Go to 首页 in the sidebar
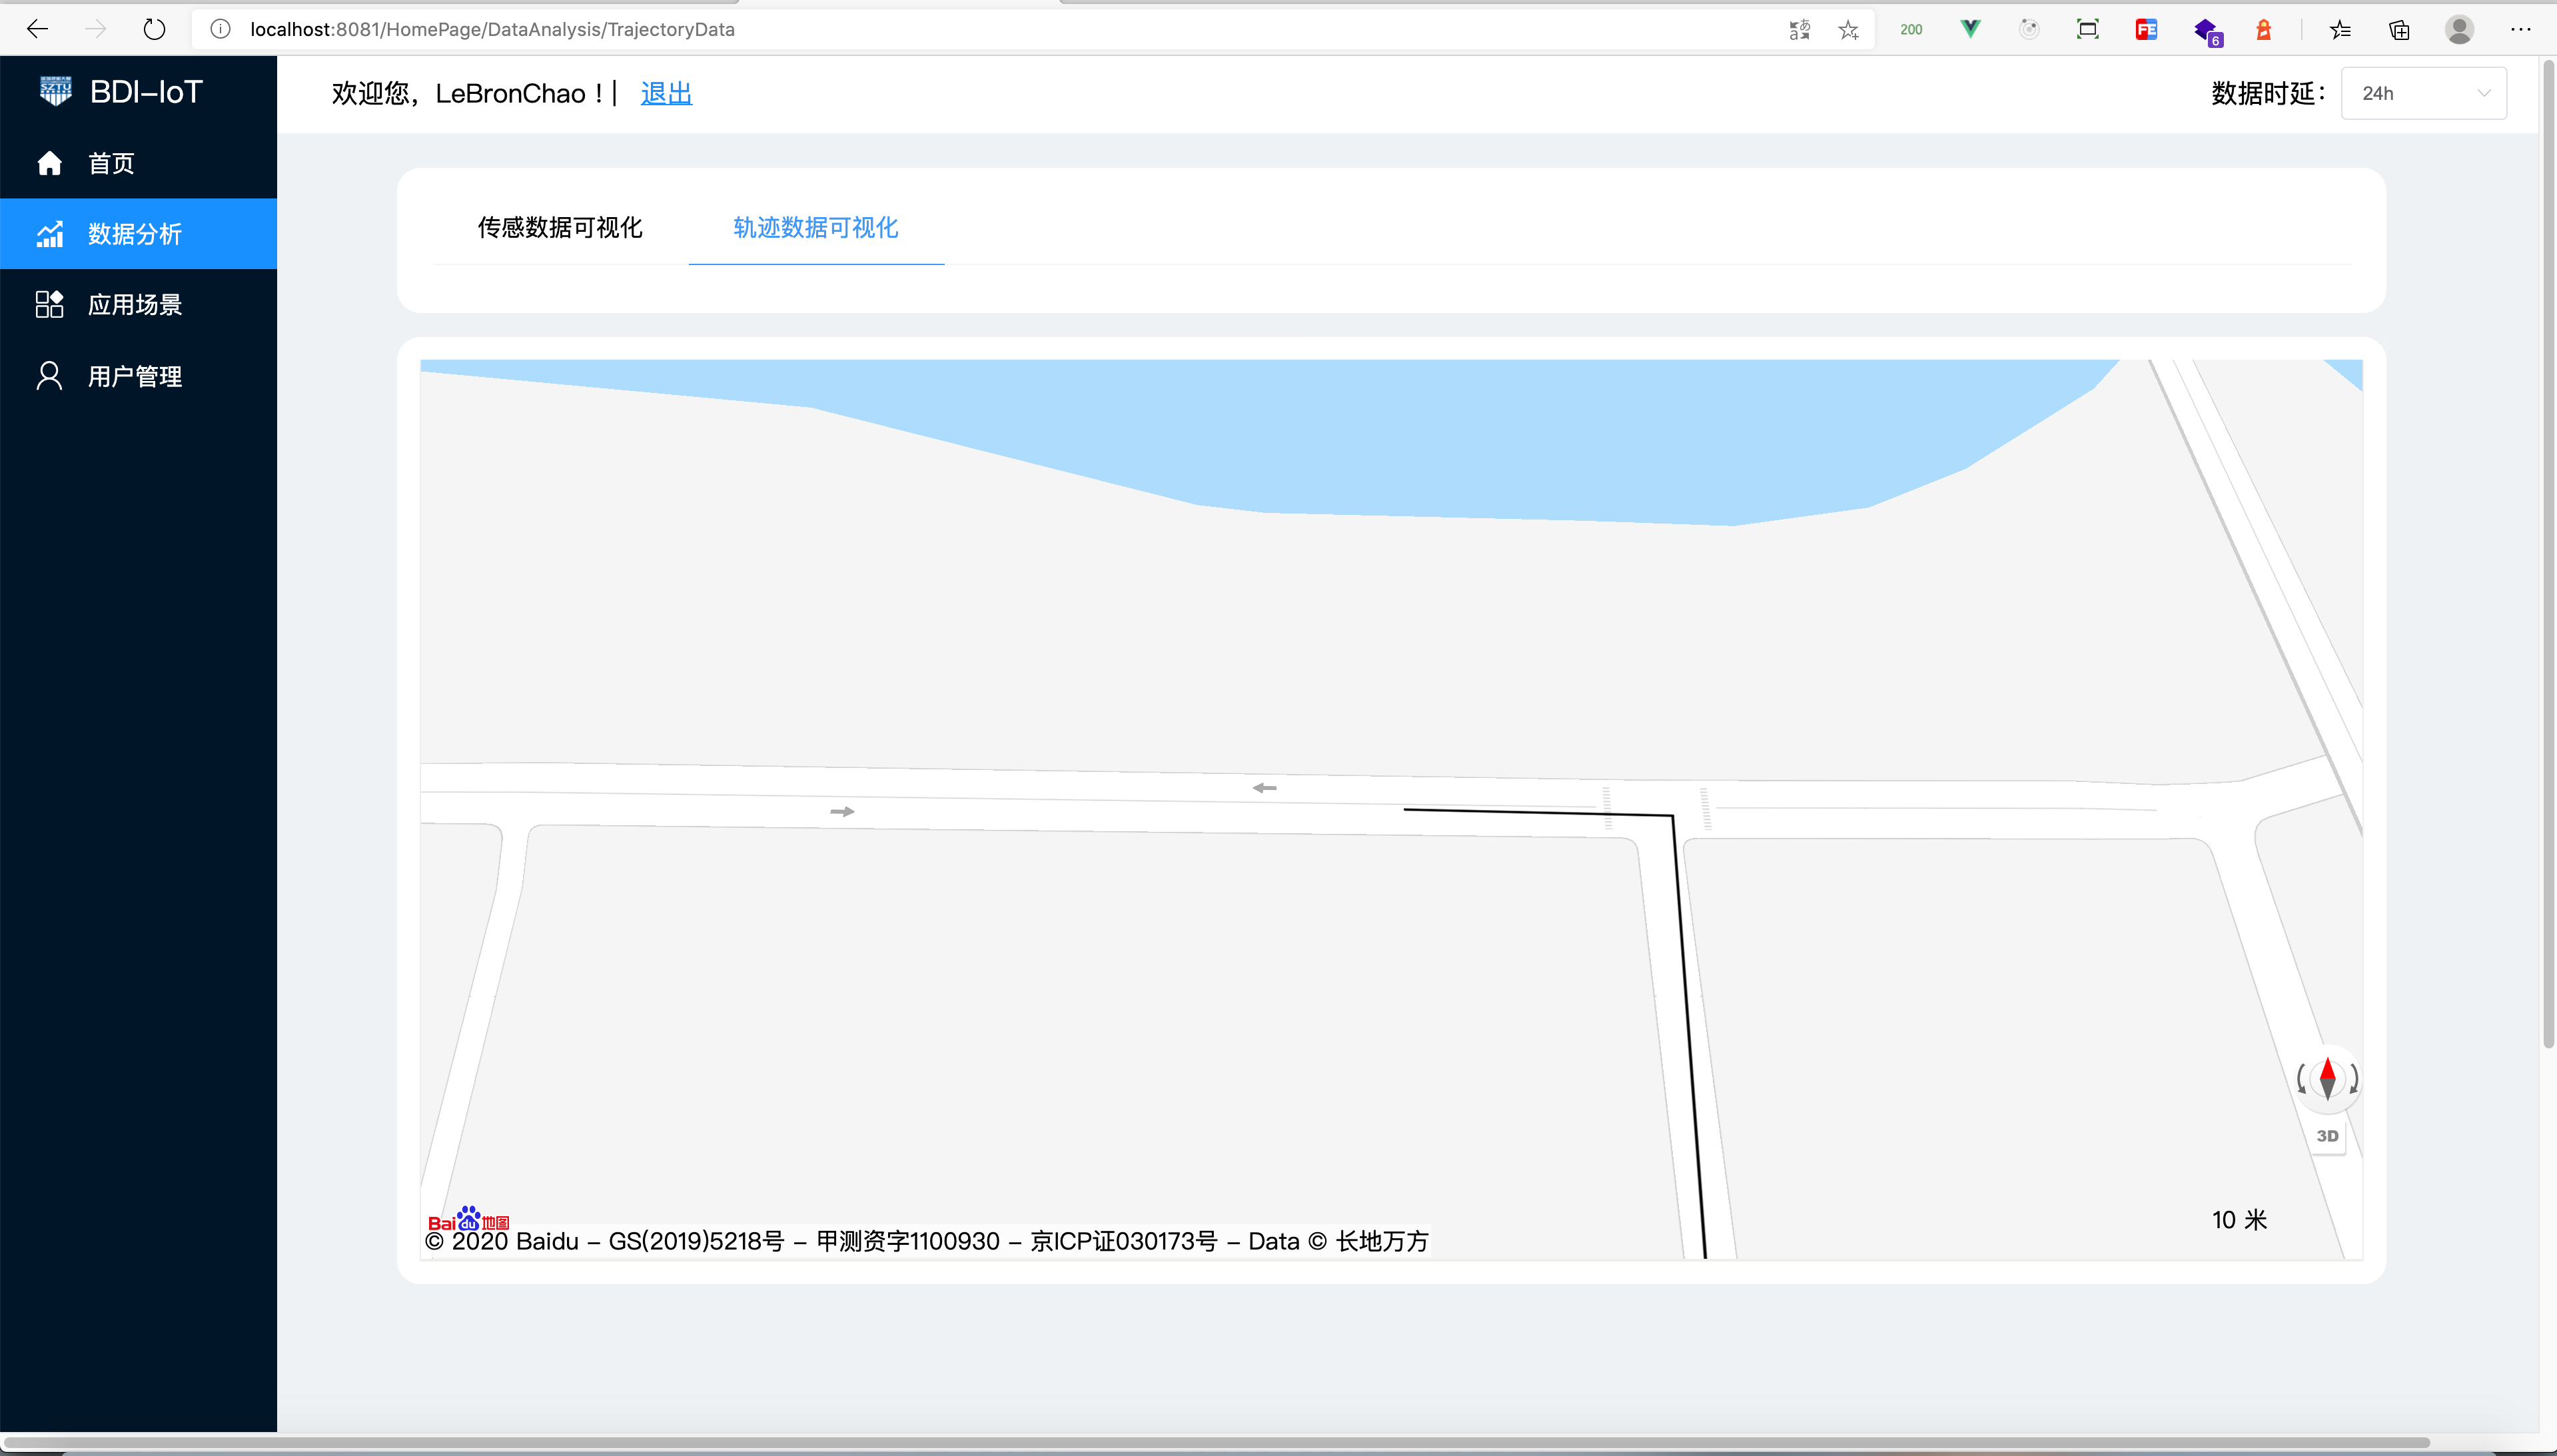2557x1456 pixels. coord(111,163)
